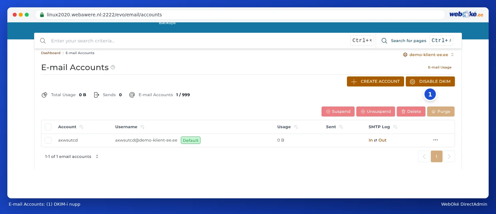Open the E-mail Usage link

coord(440,67)
